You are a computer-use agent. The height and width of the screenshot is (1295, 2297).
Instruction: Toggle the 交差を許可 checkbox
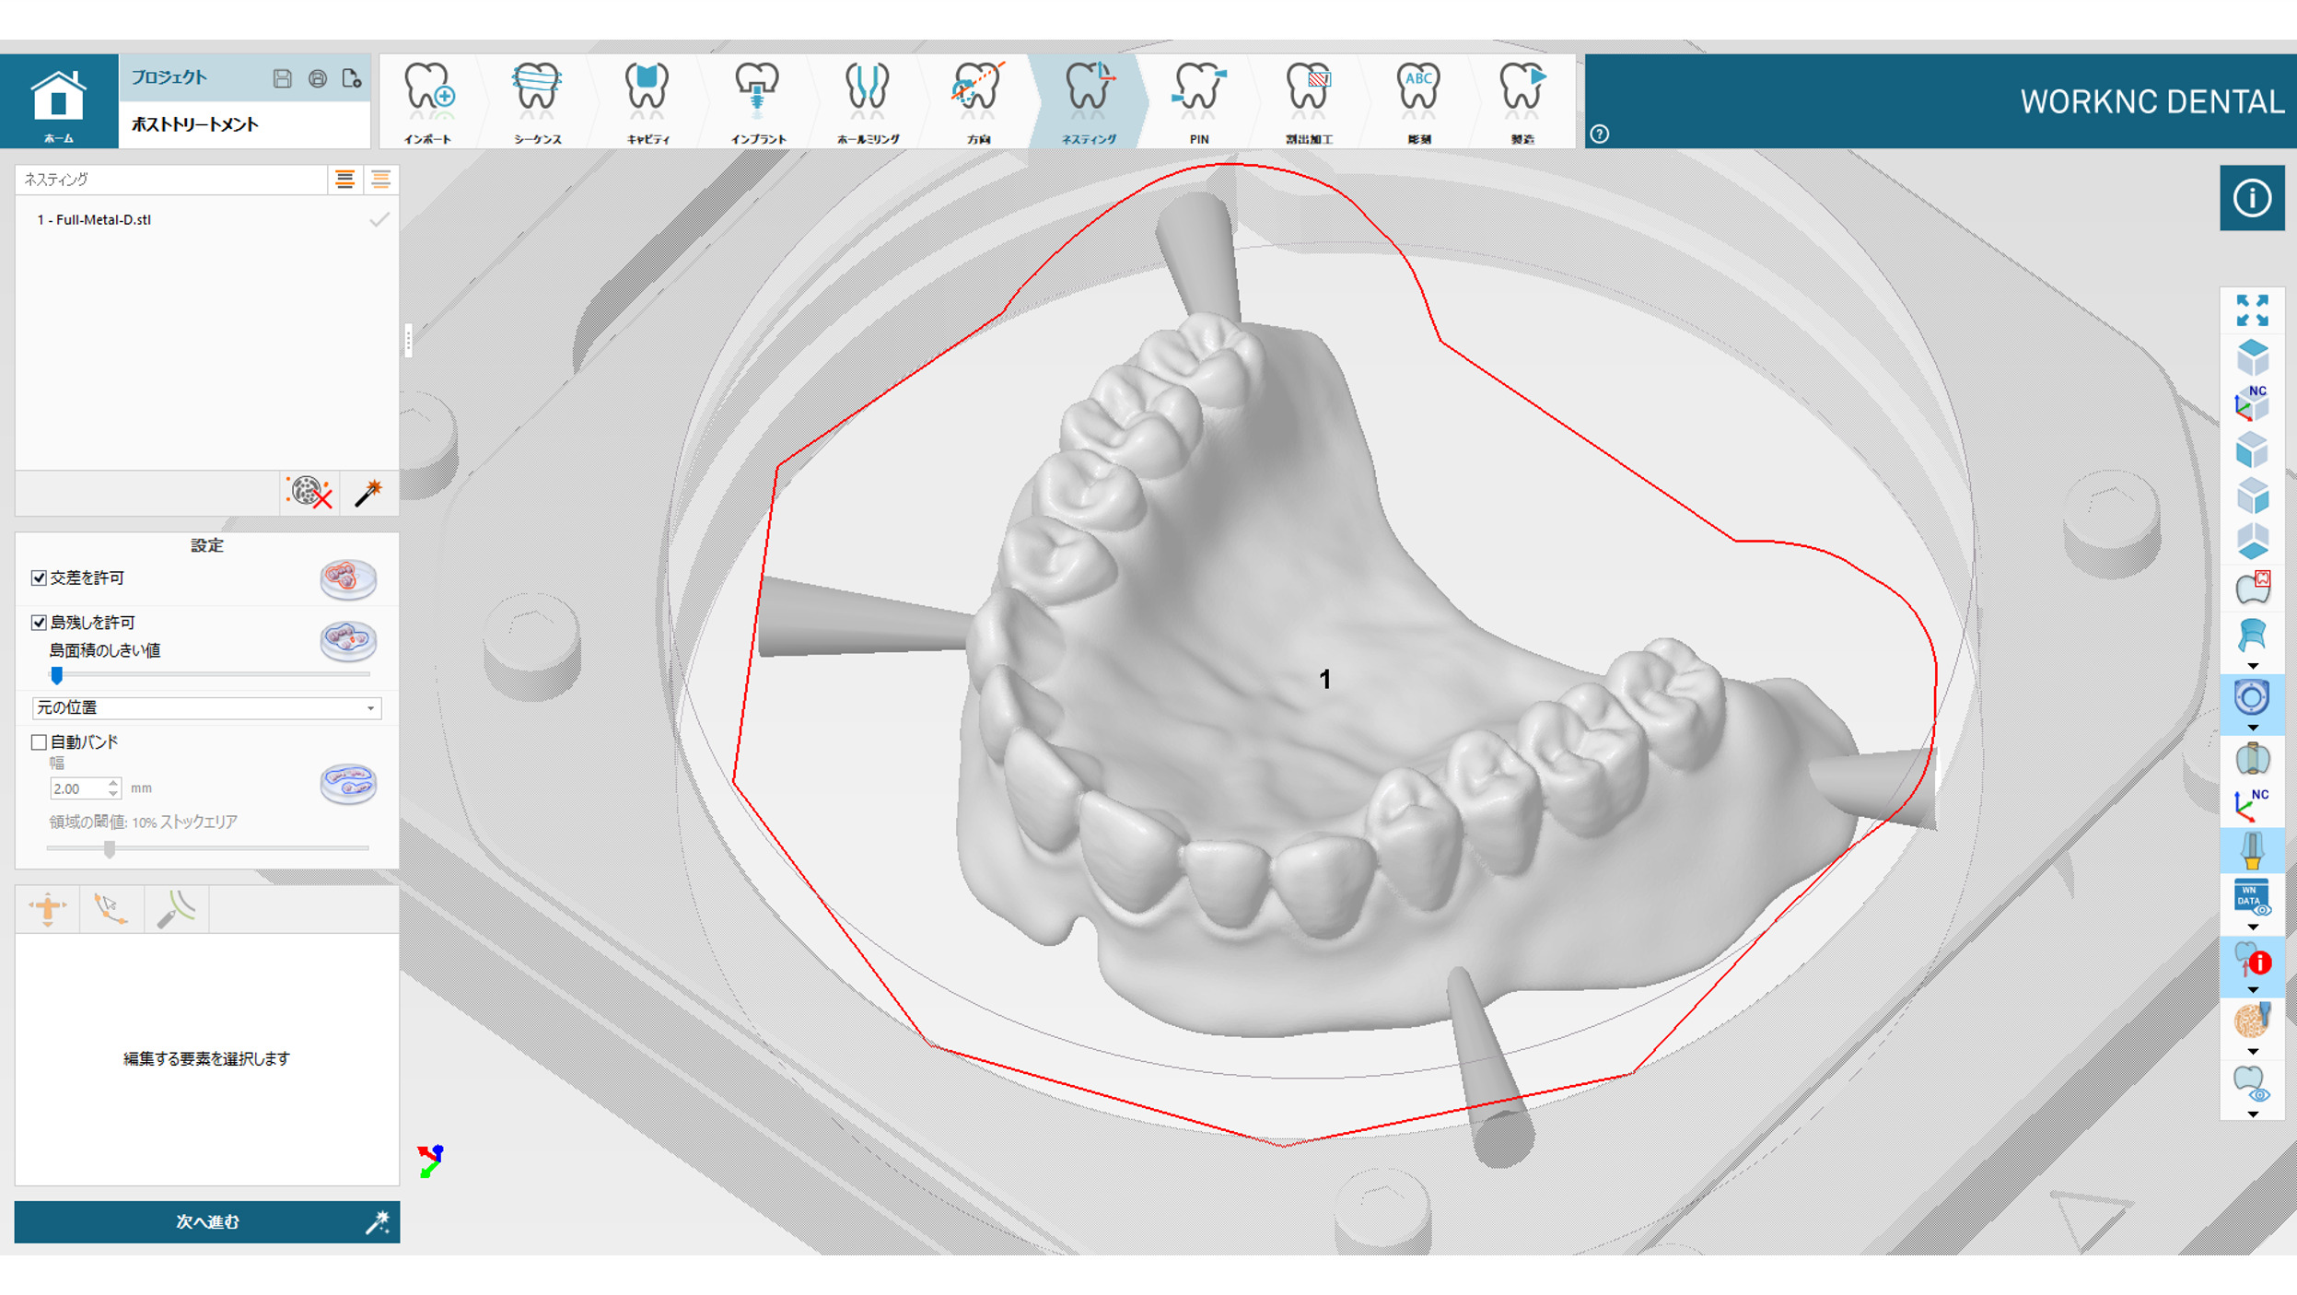tap(39, 578)
